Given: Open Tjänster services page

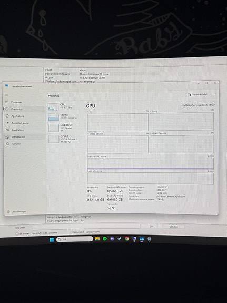Looking at the screenshot, I should click(16, 144).
